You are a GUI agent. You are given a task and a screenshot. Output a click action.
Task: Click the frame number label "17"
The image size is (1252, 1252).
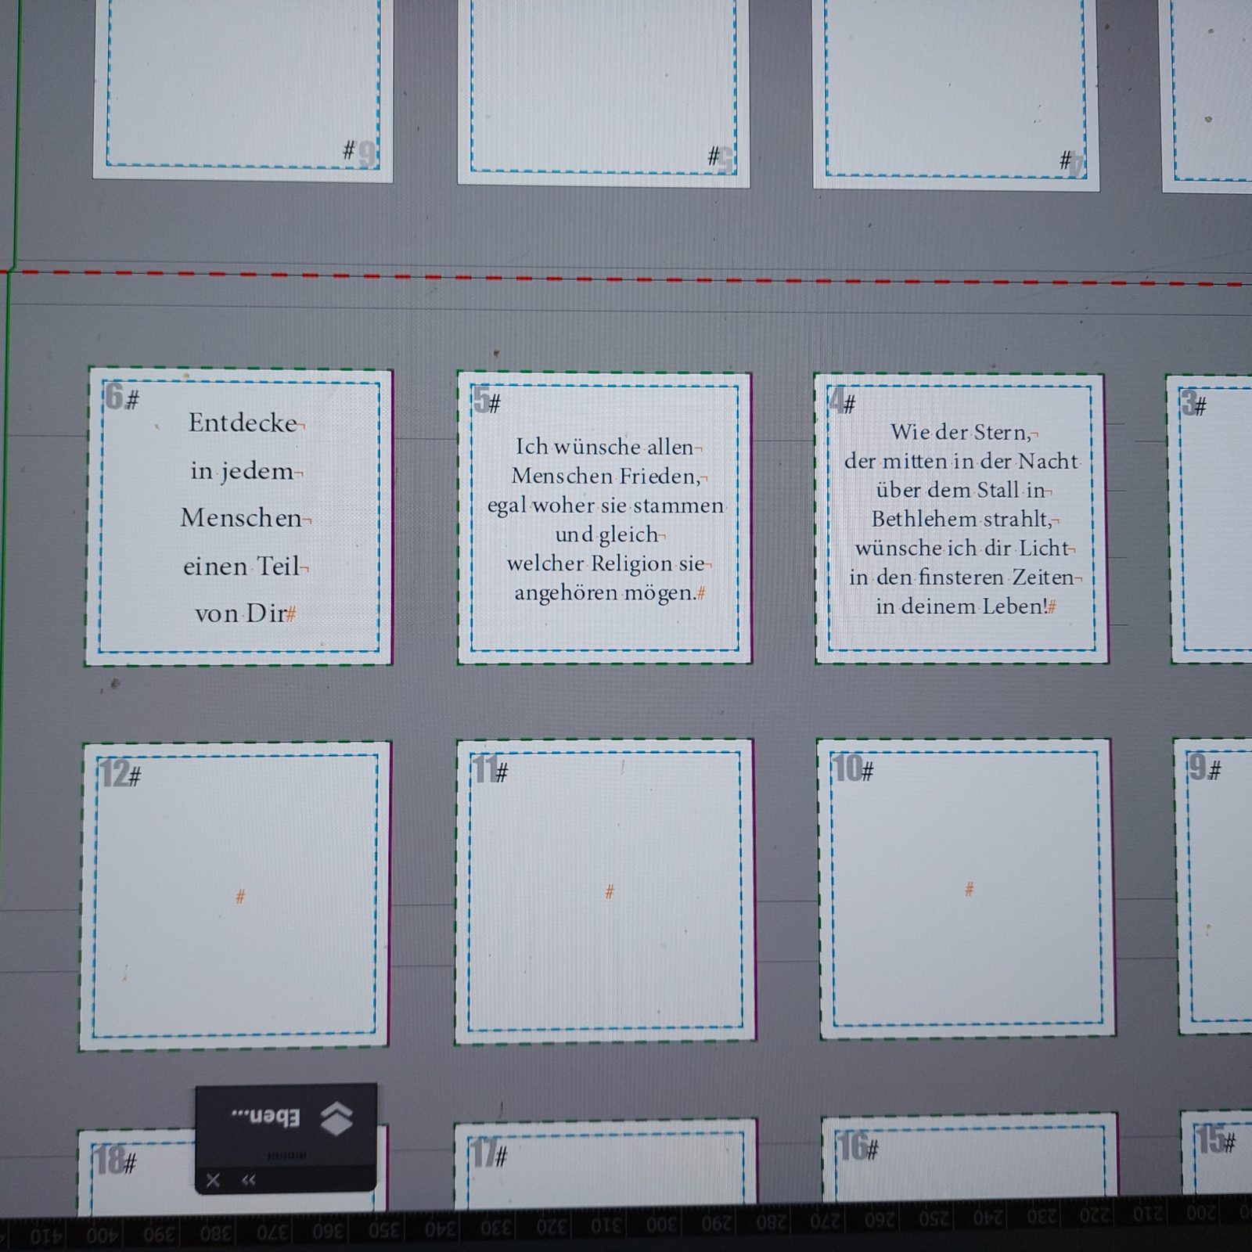483,1153
